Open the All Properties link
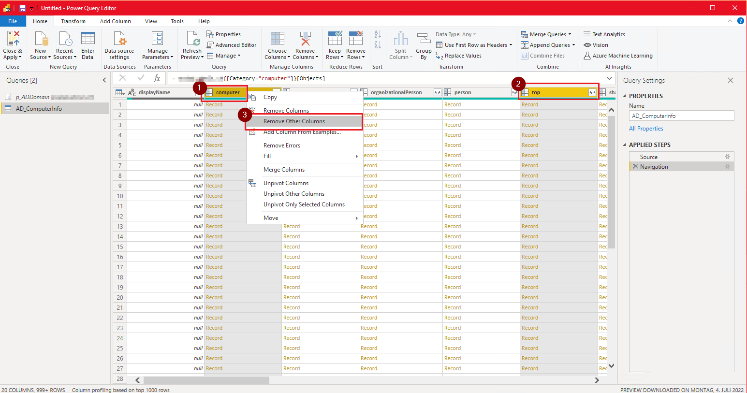The width and height of the screenshot is (747, 393). (x=646, y=129)
